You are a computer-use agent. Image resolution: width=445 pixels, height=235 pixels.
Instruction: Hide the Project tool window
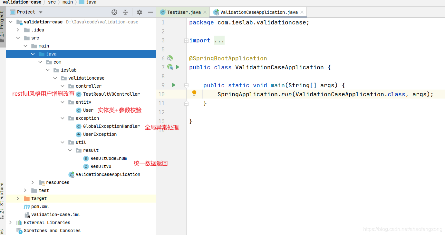point(150,12)
